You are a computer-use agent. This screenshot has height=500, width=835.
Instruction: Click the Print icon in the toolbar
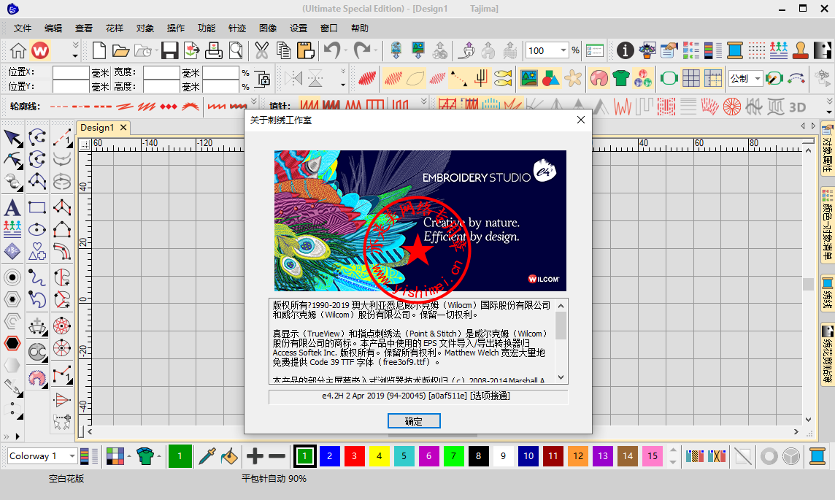[214, 50]
